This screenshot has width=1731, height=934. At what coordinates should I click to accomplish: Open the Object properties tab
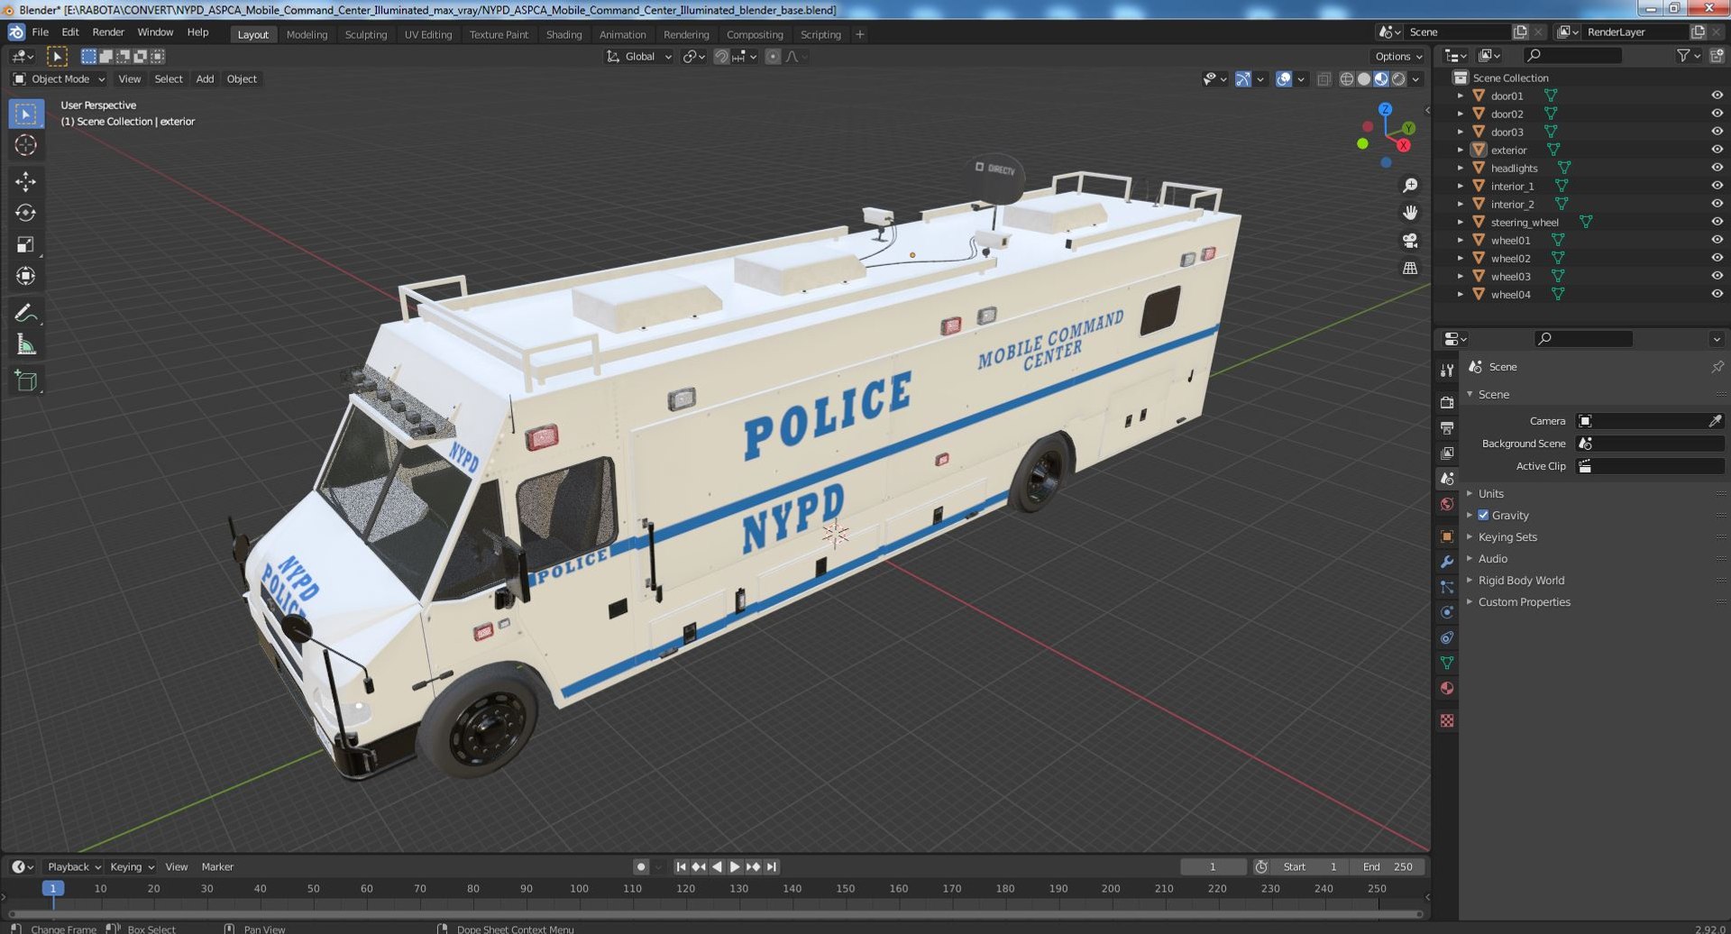(x=1447, y=536)
